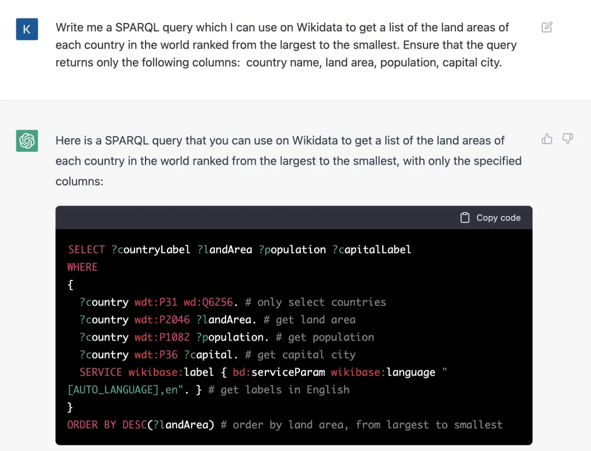
Task: Click the thumbs down icon
Action: [567, 139]
